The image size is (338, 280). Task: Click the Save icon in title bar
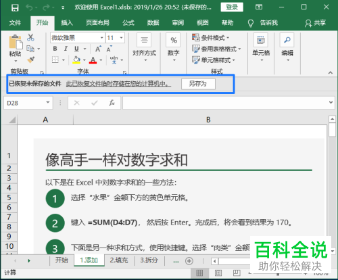click(15, 7)
